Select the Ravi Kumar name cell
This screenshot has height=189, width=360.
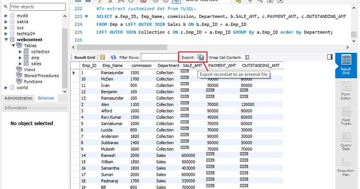click(x=114, y=117)
